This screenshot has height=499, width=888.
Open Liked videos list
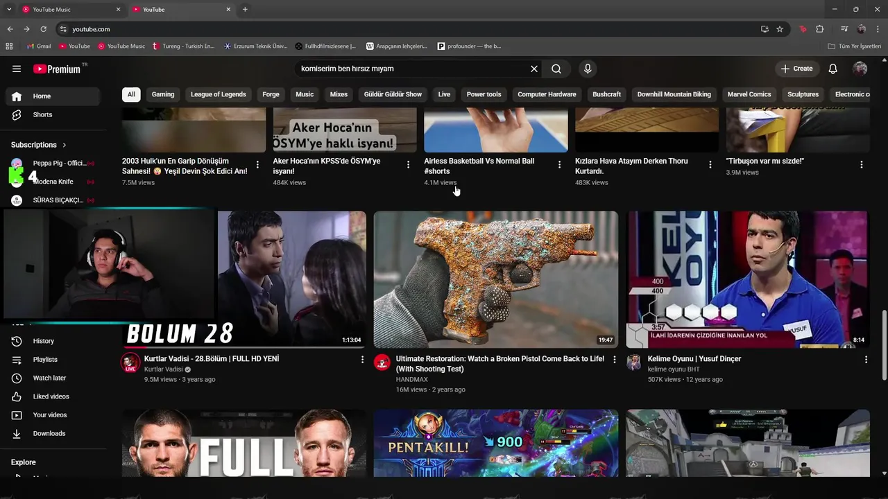pyautogui.click(x=53, y=396)
